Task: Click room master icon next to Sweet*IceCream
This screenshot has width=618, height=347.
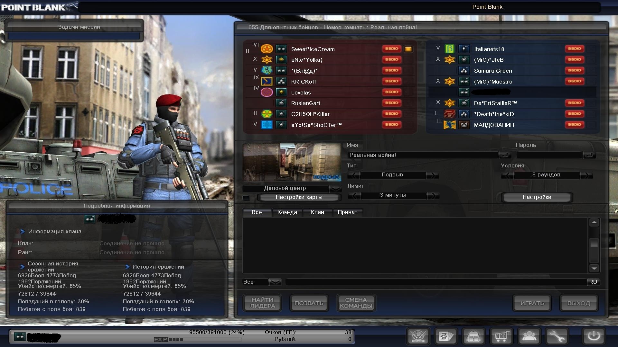Action: click(x=408, y=49)
